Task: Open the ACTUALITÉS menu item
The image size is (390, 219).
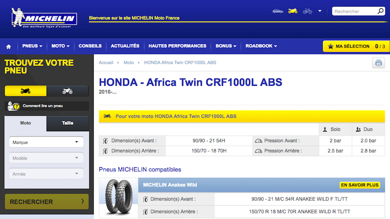Action: (125, 46)
